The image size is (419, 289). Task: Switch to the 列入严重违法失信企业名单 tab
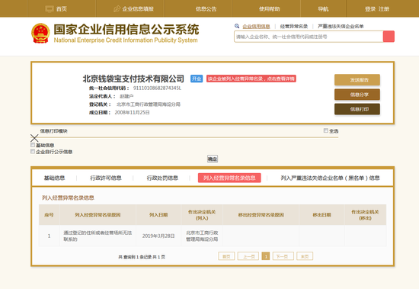[x=330, y=178]
